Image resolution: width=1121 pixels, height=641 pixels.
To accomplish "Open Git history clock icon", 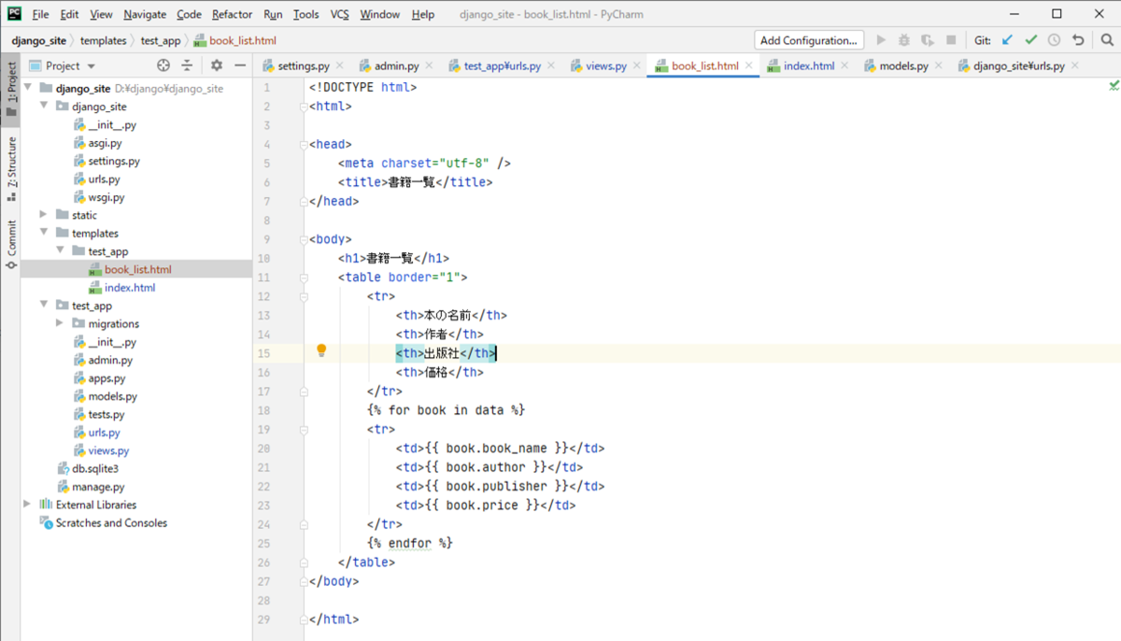I will point(1054,40).
